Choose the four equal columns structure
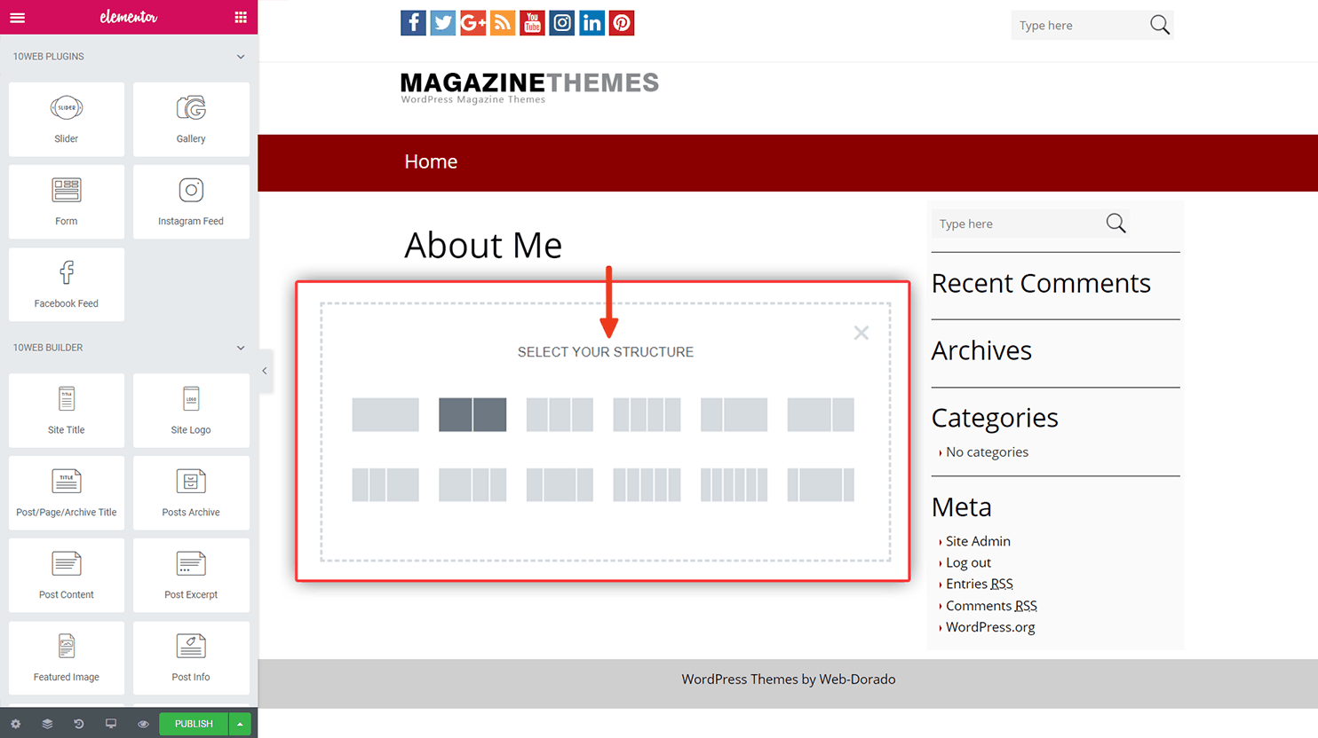The image size is (1318, 738). [647, 414]
